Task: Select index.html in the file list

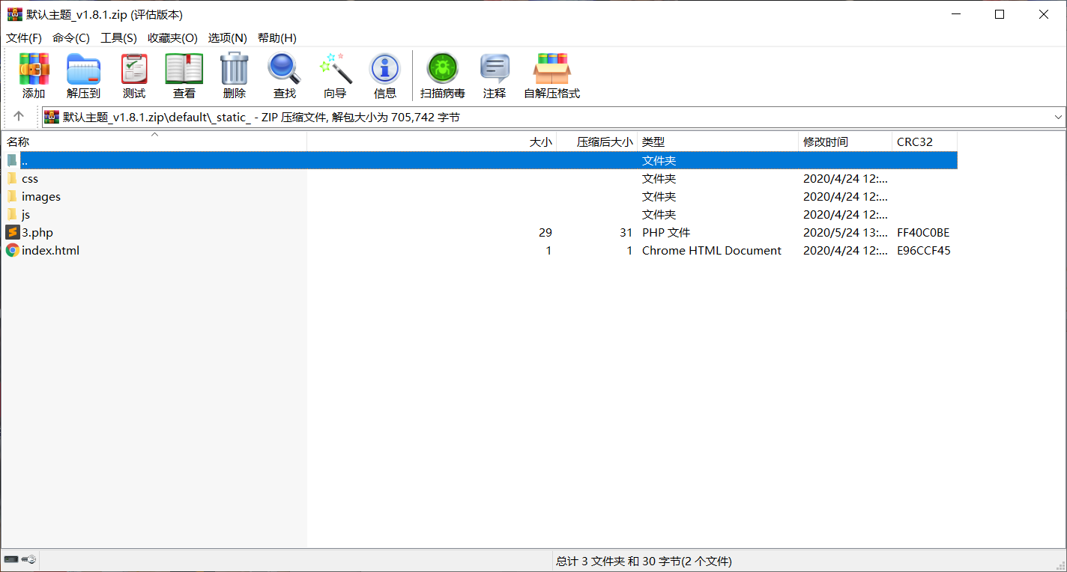Action: pyautogui.click(x=49, y=250)
